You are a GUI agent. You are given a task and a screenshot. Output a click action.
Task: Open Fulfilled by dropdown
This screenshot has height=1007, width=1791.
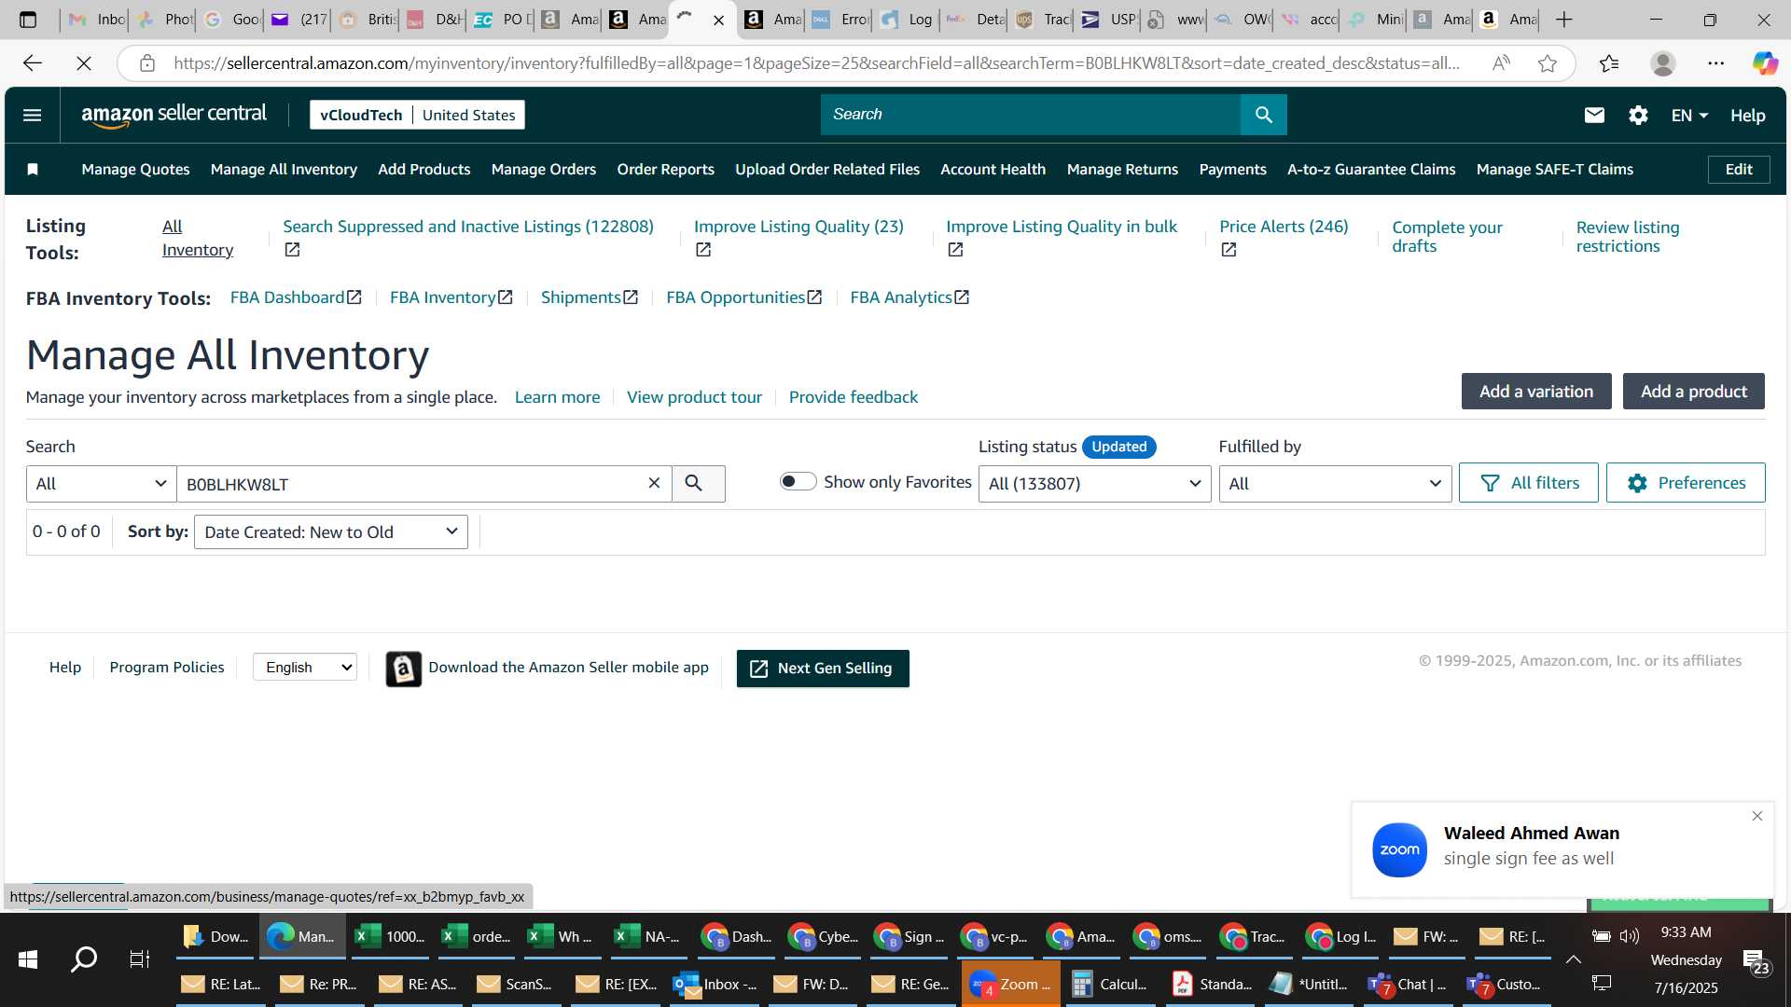[x=1335, y=484]
